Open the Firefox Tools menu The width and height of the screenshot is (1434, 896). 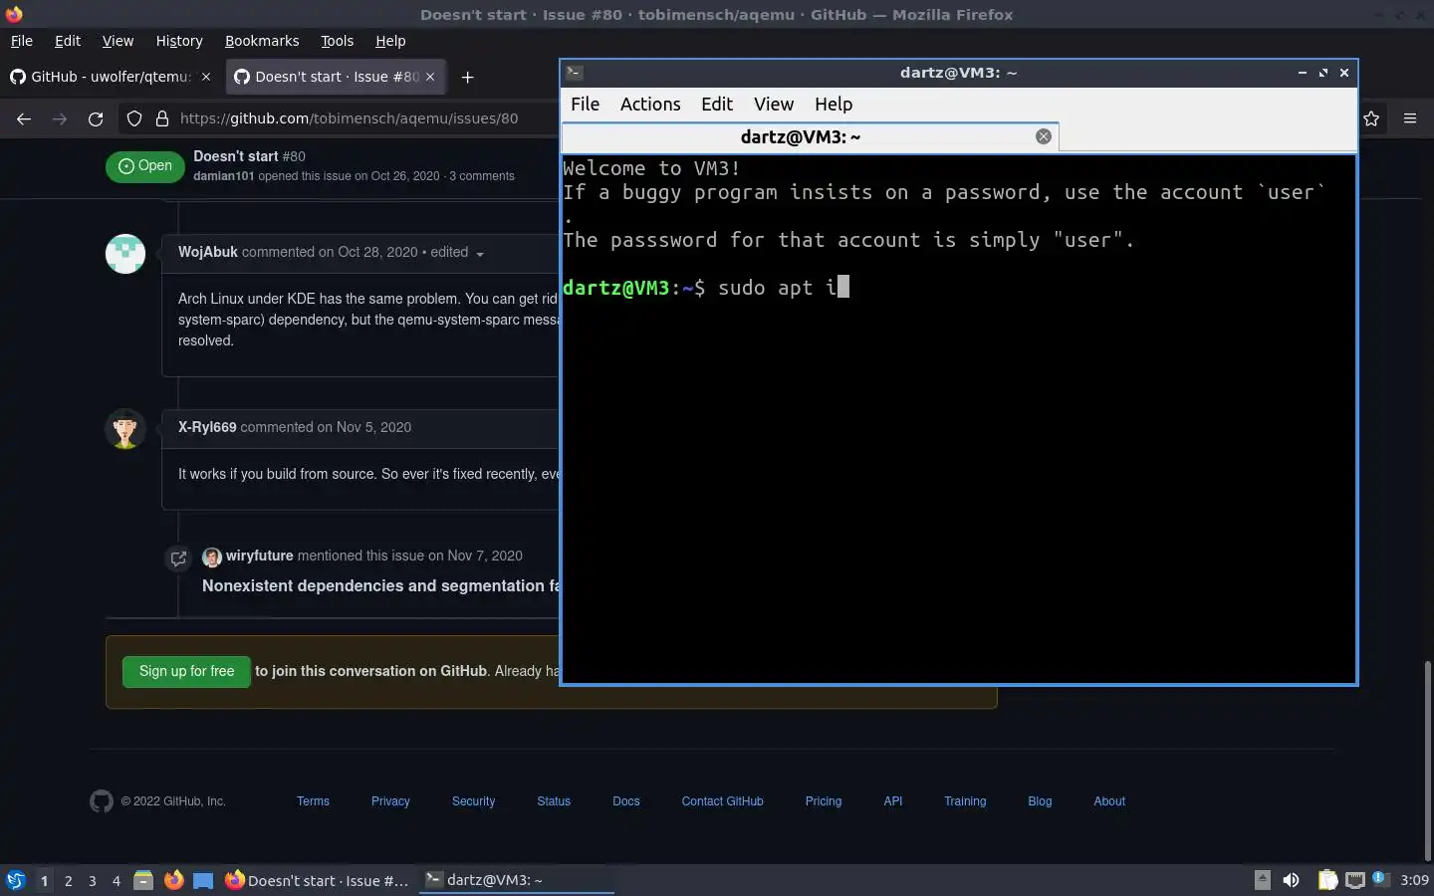tap(337, 41)
